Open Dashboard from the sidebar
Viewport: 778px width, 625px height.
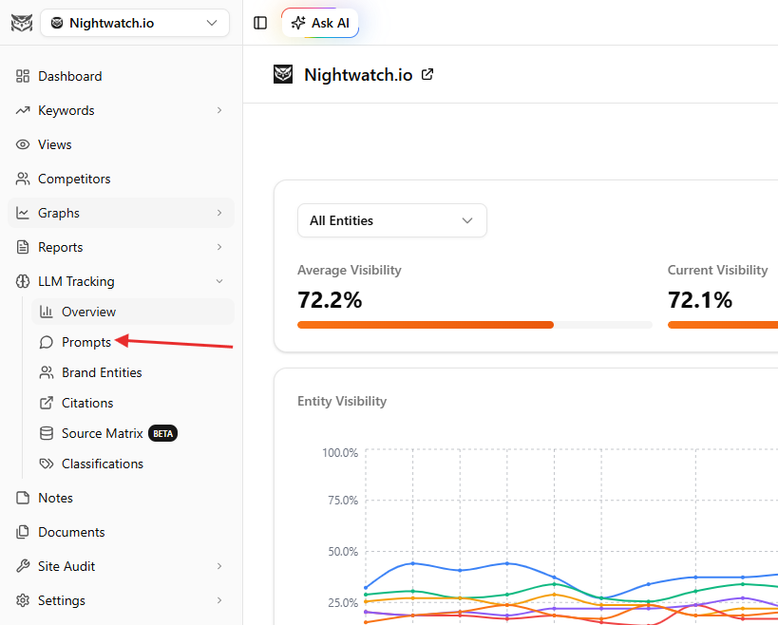[69, 76]
